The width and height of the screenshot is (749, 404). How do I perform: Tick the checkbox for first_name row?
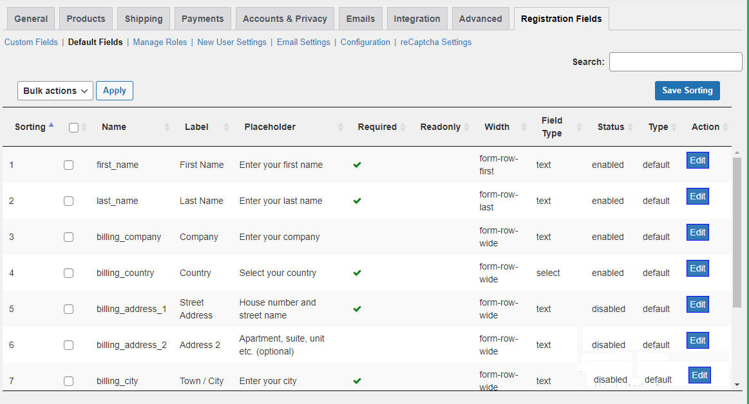[69, 165]
